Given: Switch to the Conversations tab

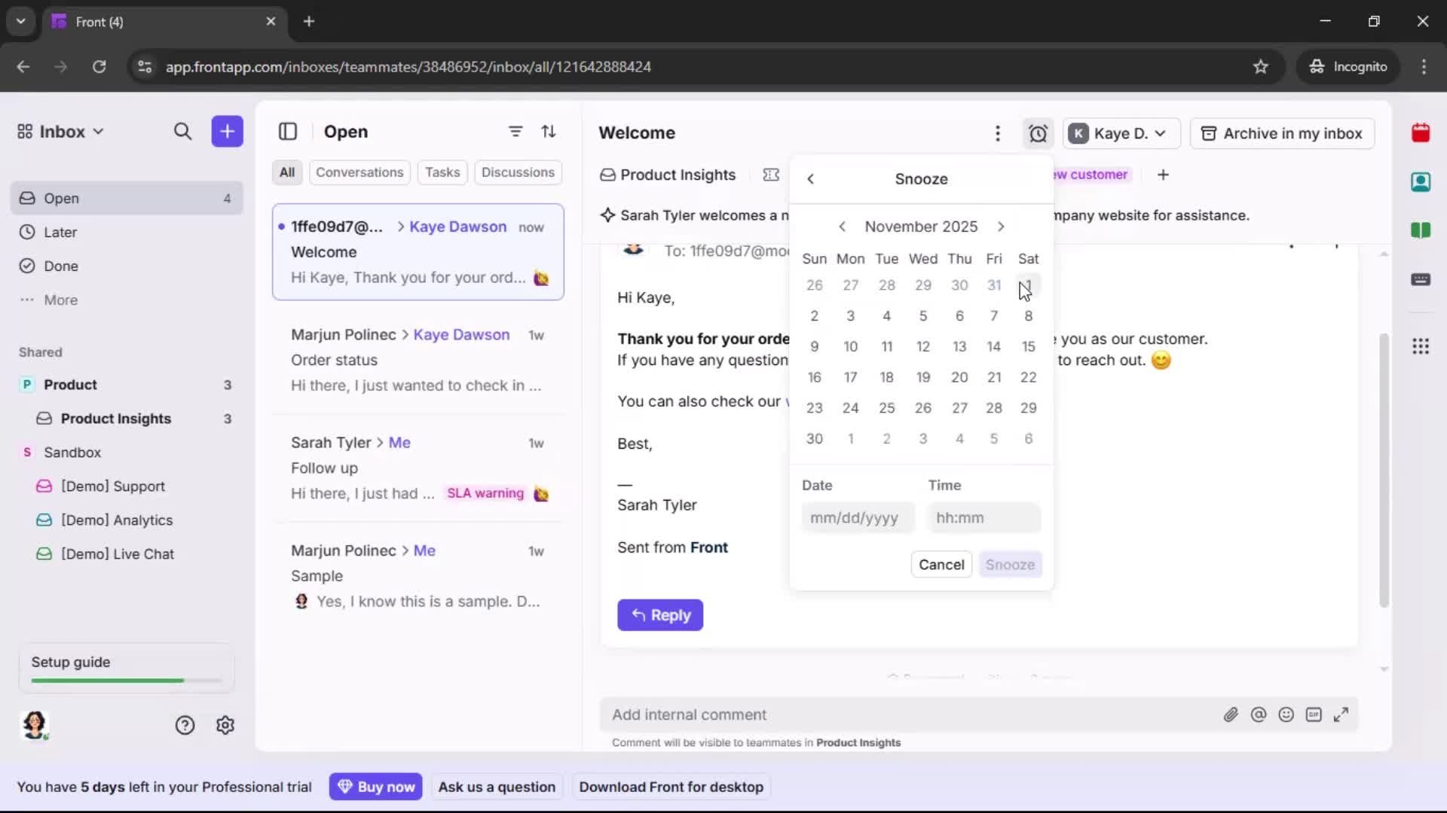Looking at the screenshot, I should 359,172.
